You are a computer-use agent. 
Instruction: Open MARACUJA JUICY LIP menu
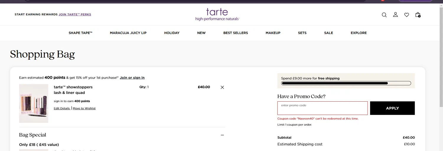coord(128,33)
